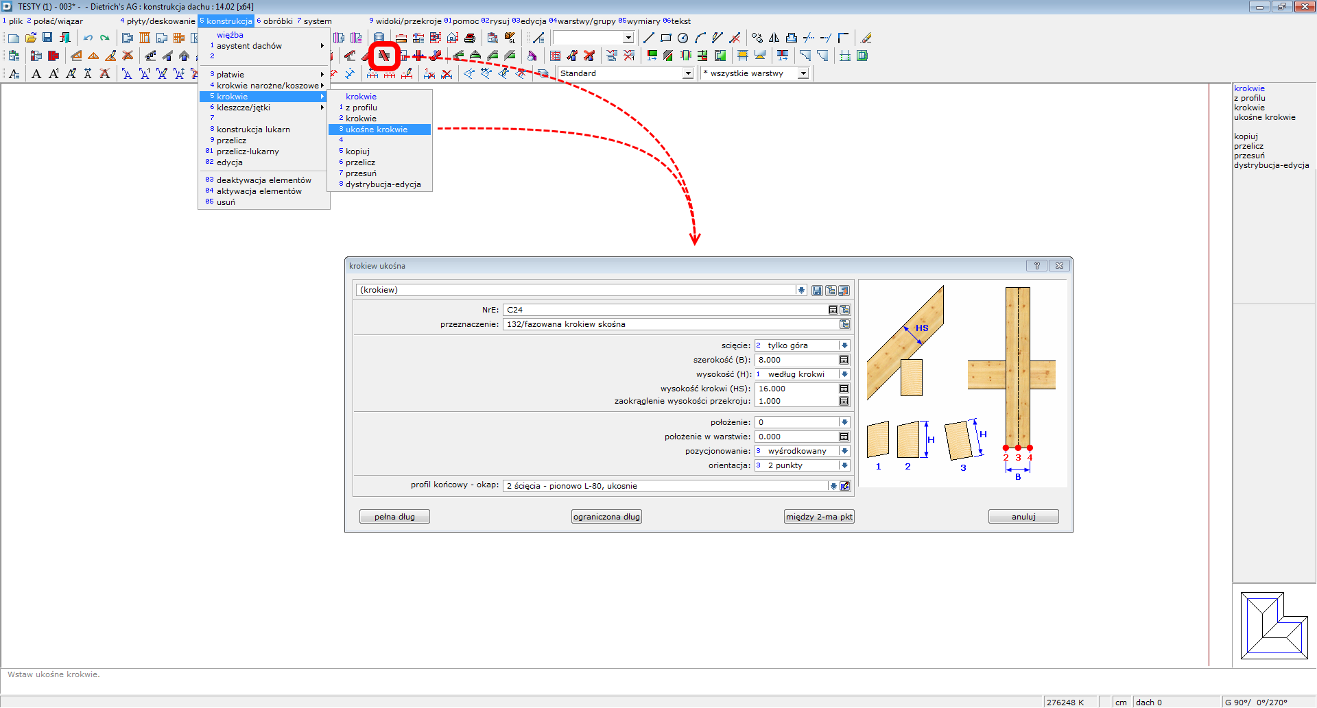Viewport: 1317px width, 708px height.
Task: Click the wysokość krokwi (HS) input field
Action: pyautogui.click(x=796, y=389)
